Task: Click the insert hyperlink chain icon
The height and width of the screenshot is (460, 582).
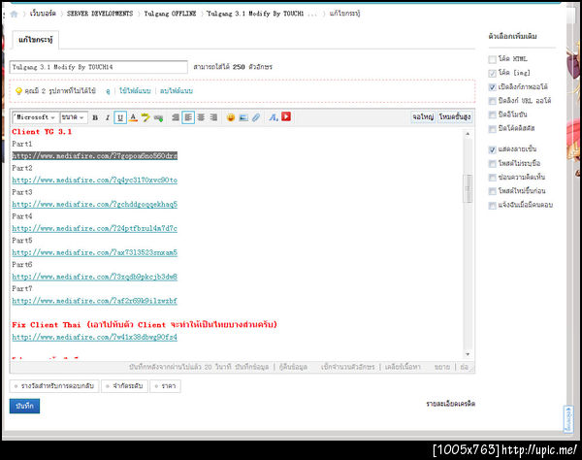Action: tap(158, 118)
